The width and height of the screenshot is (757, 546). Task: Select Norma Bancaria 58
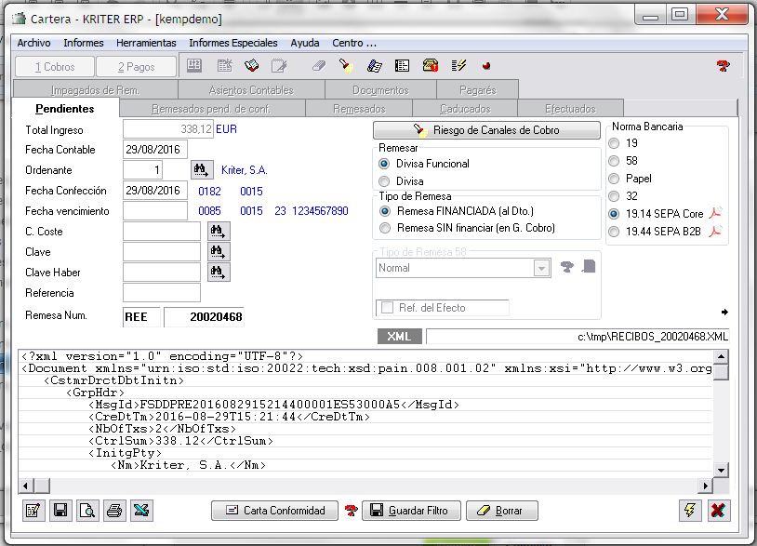coord(614,161)
